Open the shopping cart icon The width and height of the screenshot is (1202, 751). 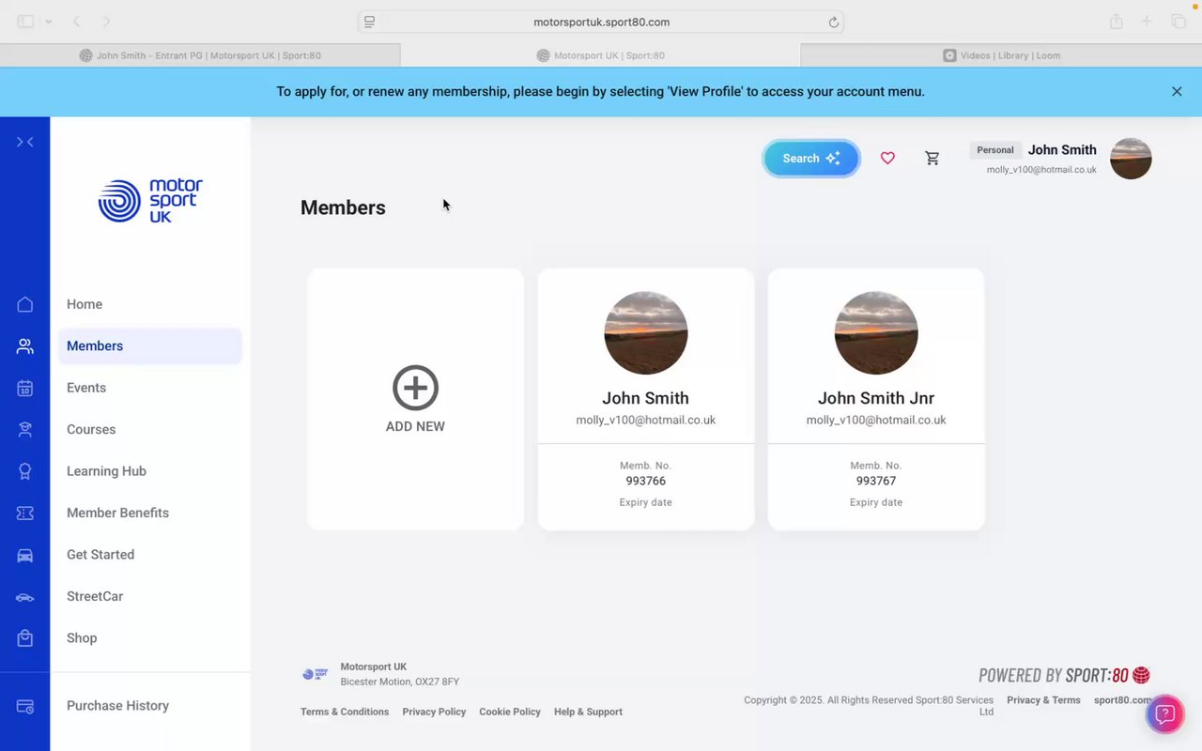pos(932,159)
